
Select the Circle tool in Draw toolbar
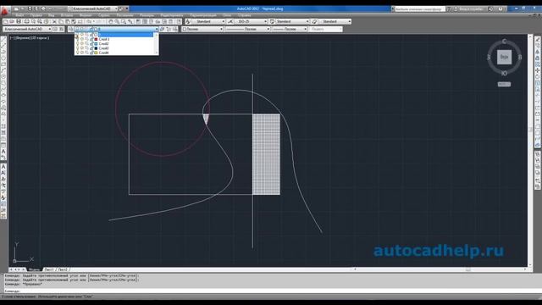3,76
